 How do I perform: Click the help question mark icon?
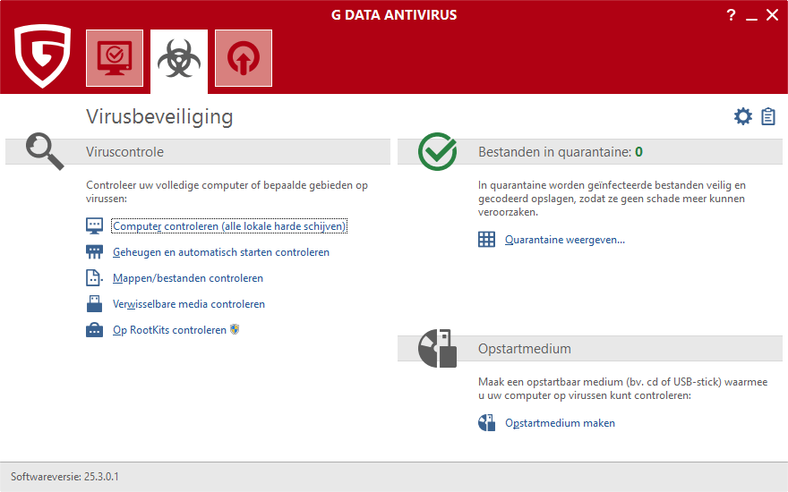[732, 15]
